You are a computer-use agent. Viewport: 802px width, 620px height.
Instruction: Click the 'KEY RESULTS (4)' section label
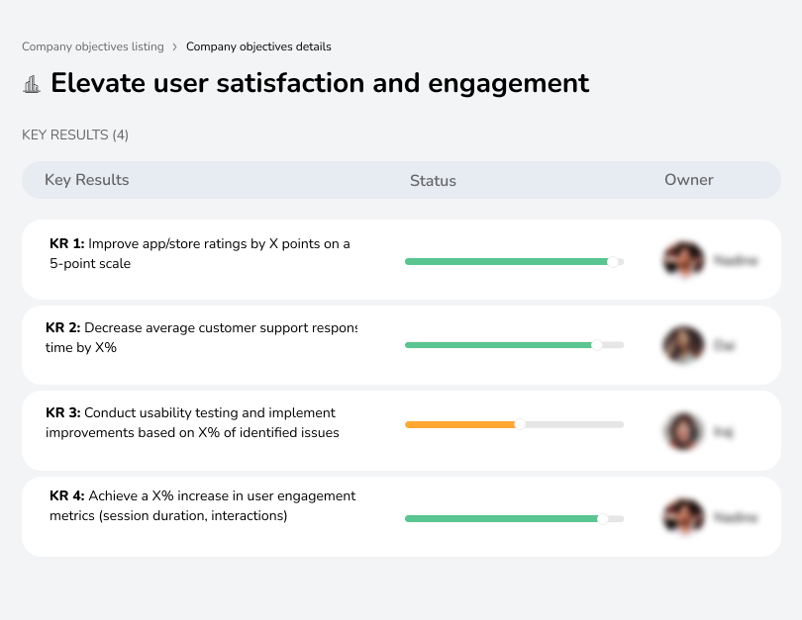[76, 134]
